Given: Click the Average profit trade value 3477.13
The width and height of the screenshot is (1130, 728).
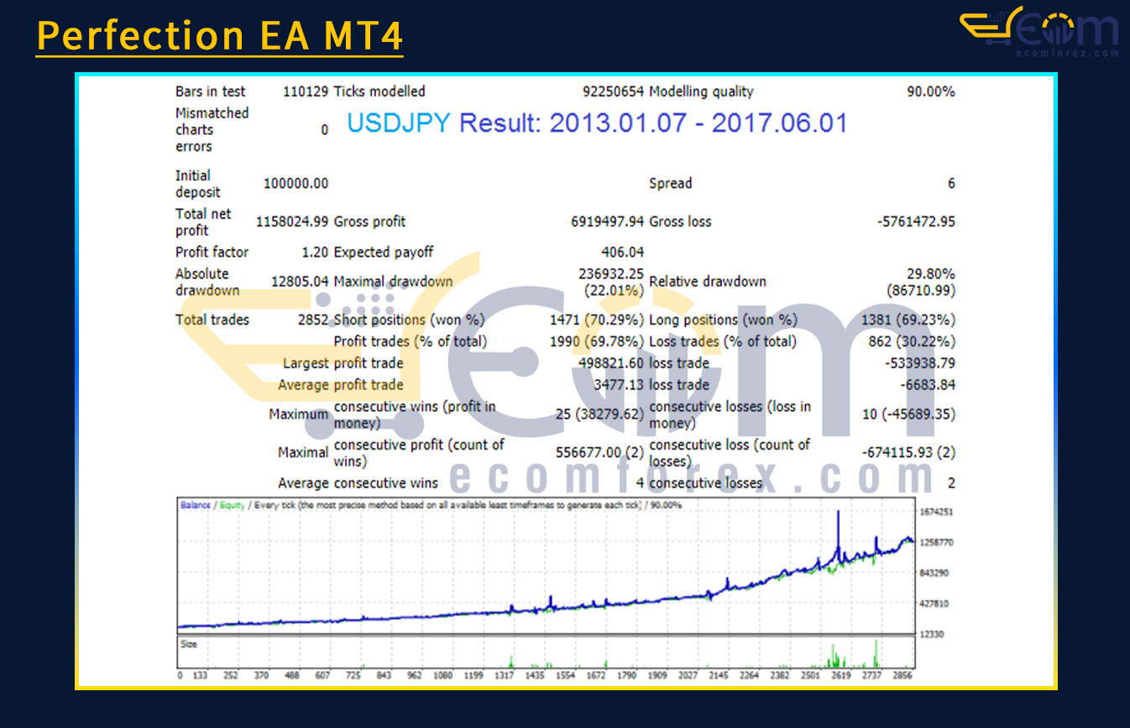Looking at the screenshot, I should point(619,386).
